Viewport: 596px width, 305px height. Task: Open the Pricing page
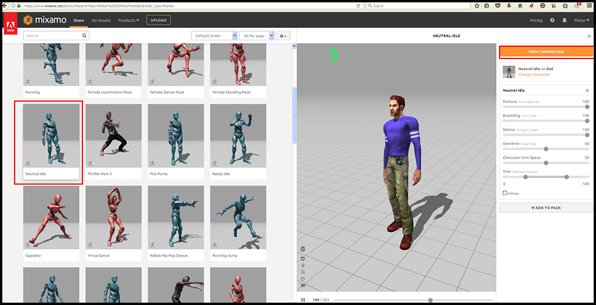point(536,20)
